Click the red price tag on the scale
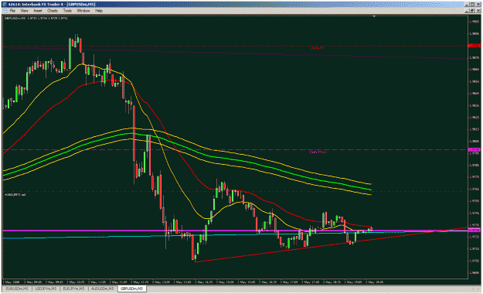Screen dimensions: 483x294 474,46
